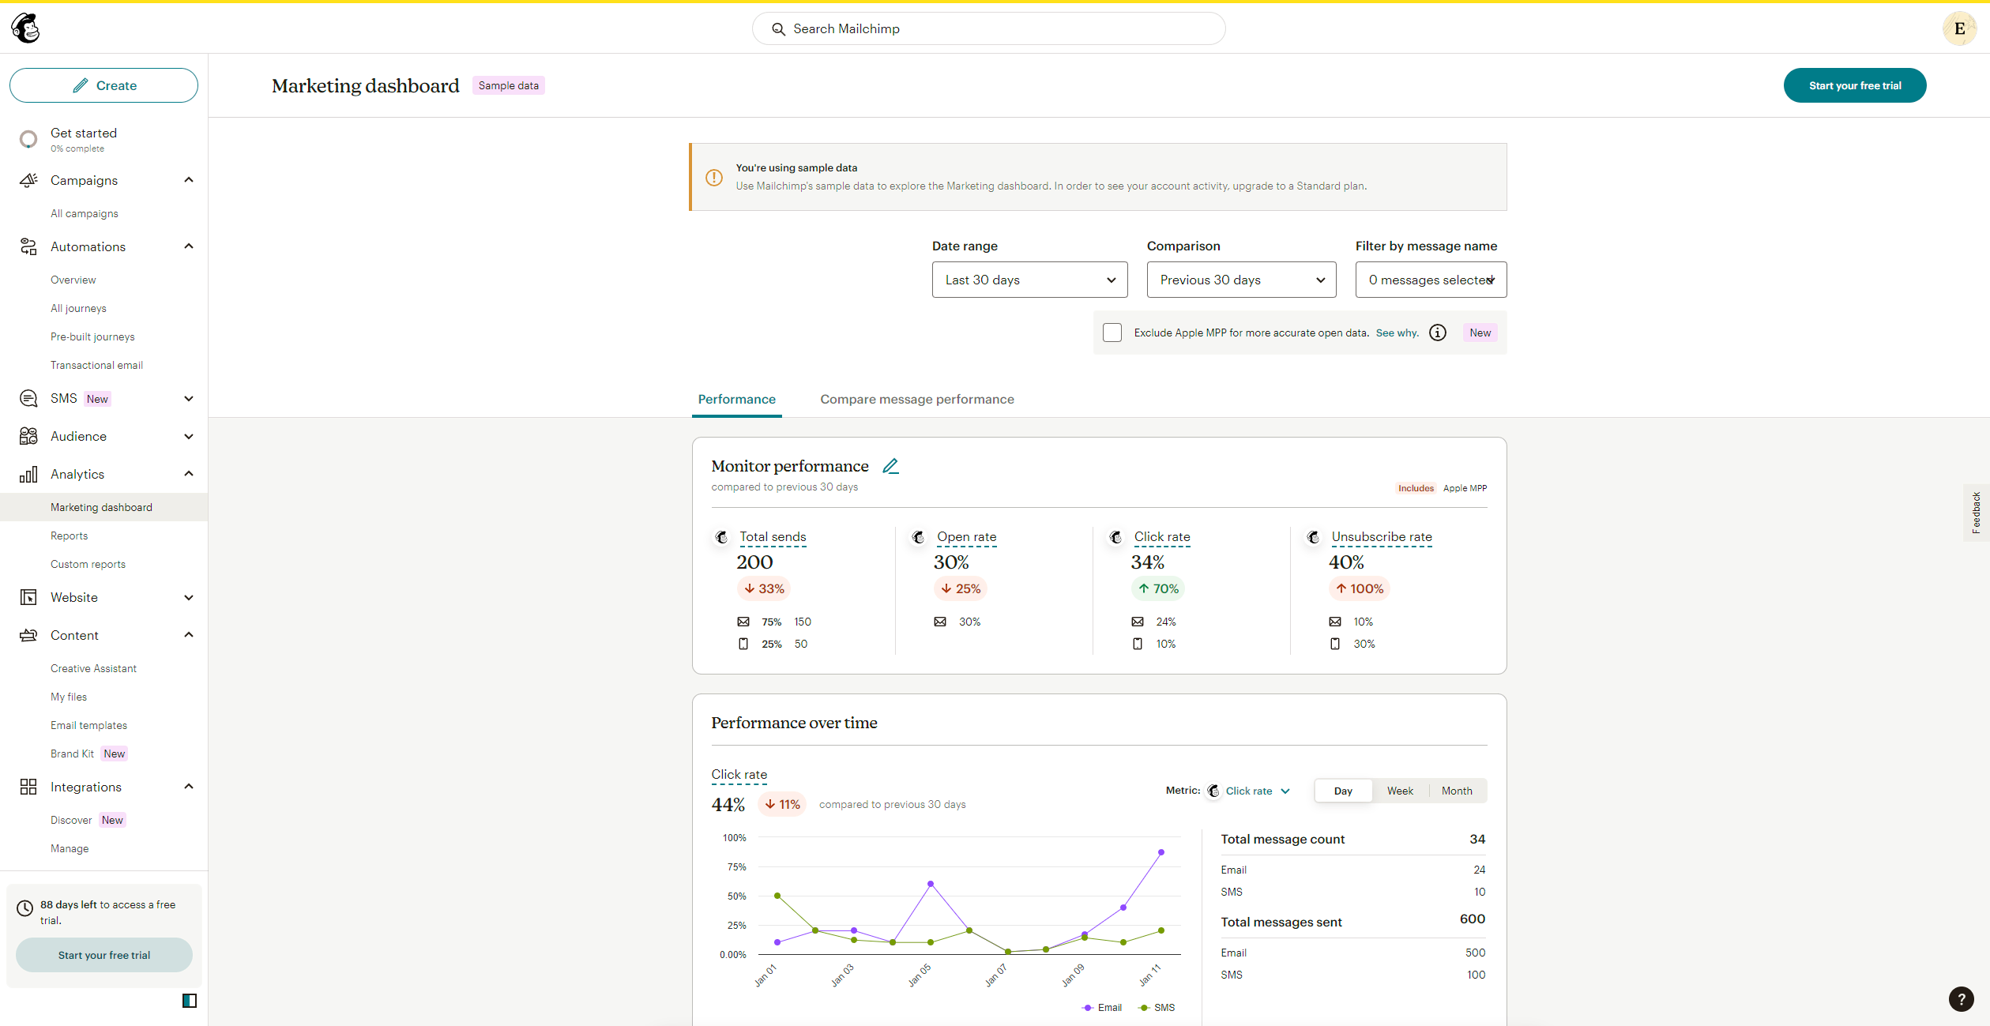Click Start your free trial top button
This screenshot has width=1990, height=1026.
[1855, 85]
